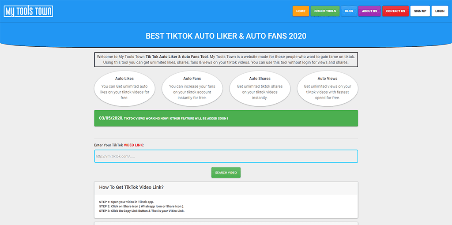
Task: Open the Online Tools menu
Action: coord(325,11)
